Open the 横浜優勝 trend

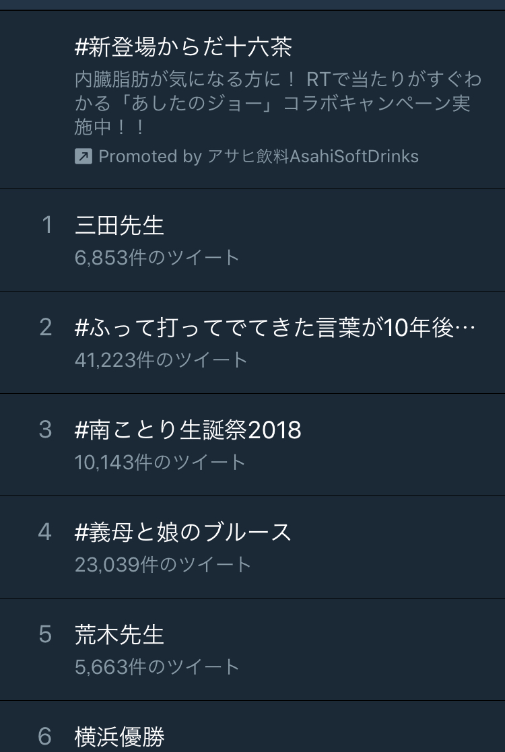click(x=119, y=737)
